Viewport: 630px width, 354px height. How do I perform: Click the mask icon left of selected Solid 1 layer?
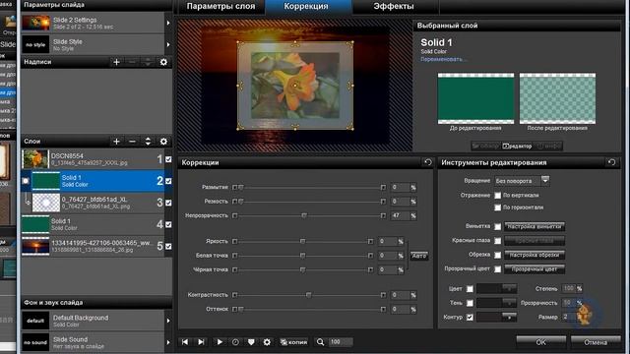click(x=26, y=181)
